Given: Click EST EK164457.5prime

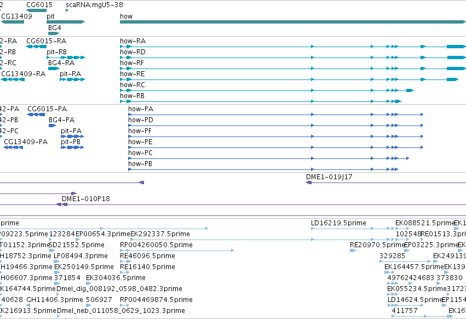Looking at the screenshot, I should coord(390,272).
